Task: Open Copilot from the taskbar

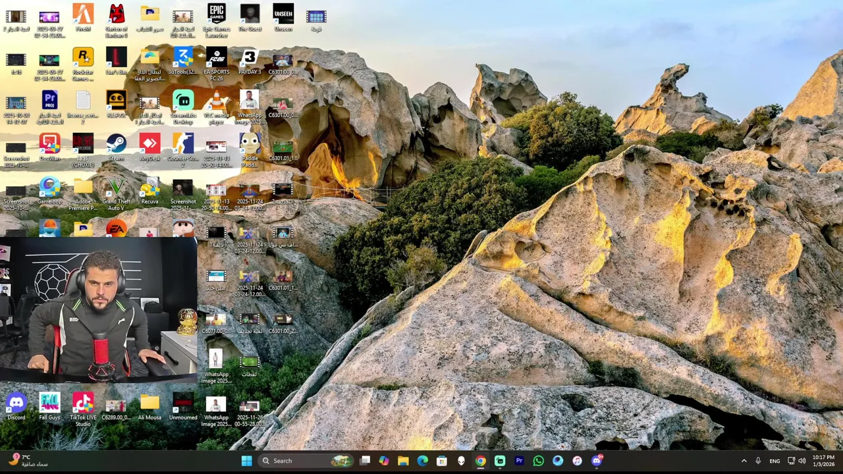Action: [x=384, y=461]
